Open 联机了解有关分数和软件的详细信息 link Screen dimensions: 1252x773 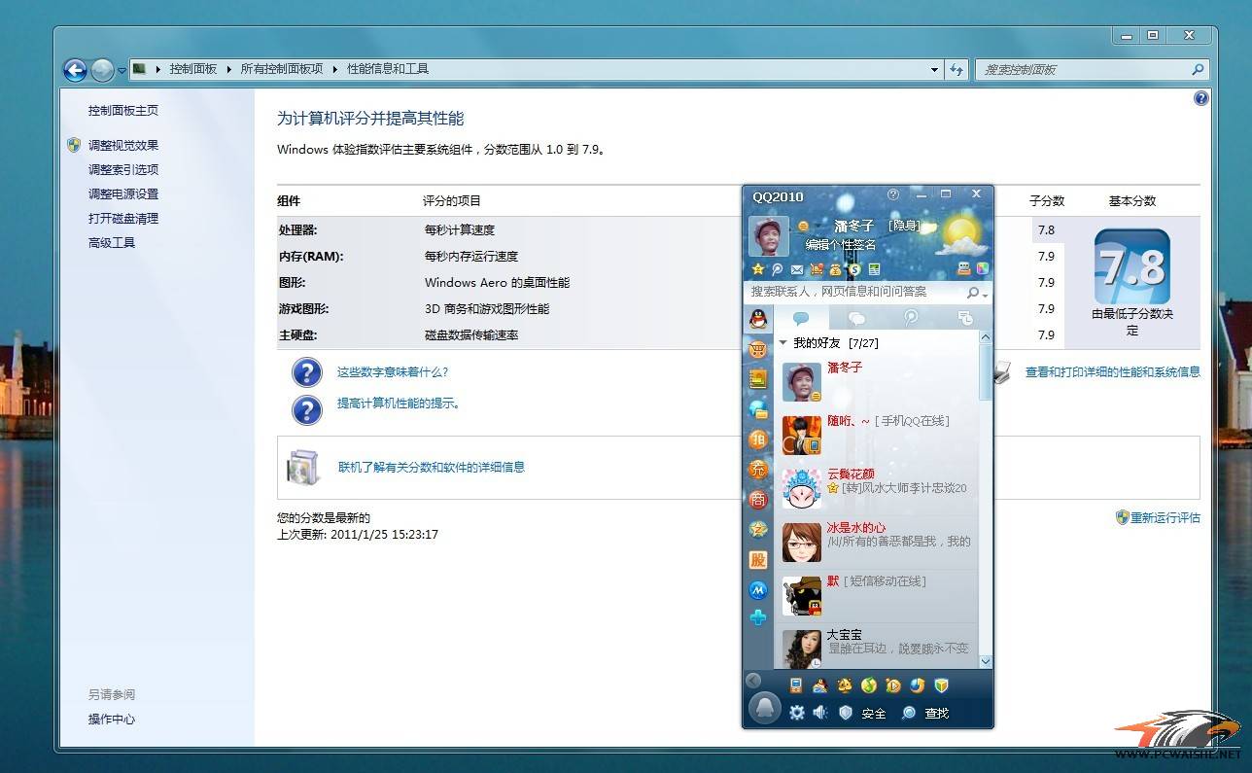point(432,467)
